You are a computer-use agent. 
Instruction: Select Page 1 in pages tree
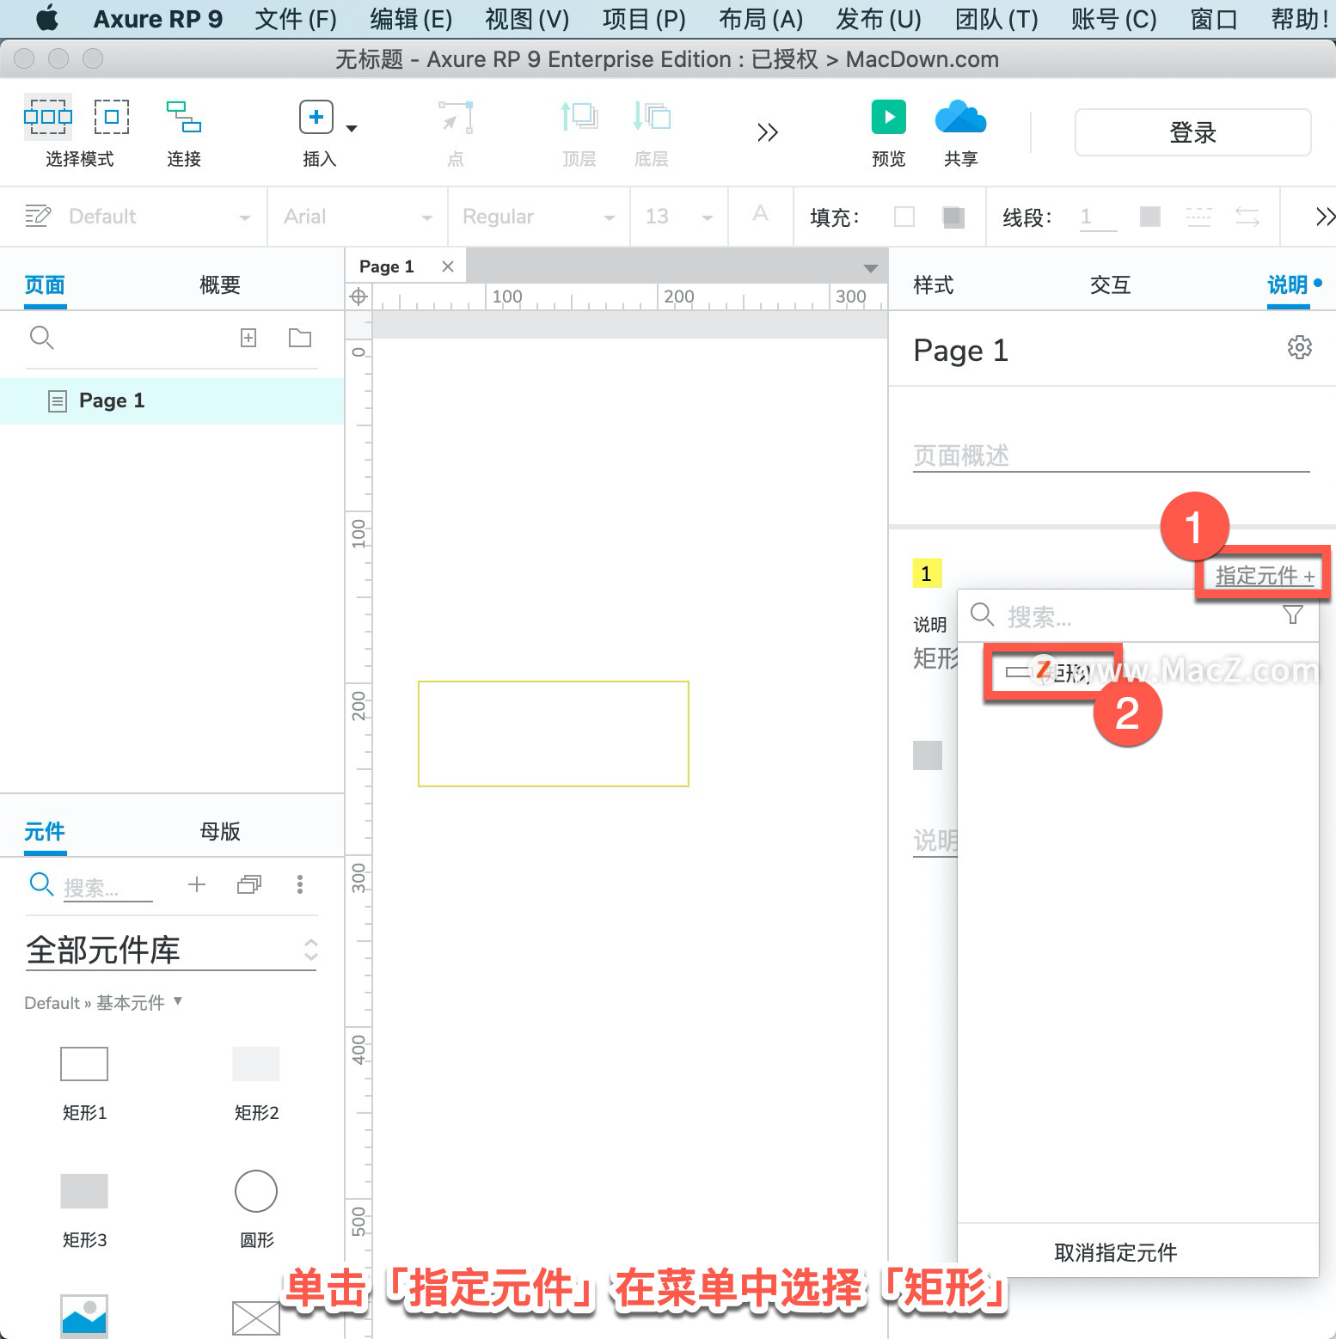(x=172, y=400)
